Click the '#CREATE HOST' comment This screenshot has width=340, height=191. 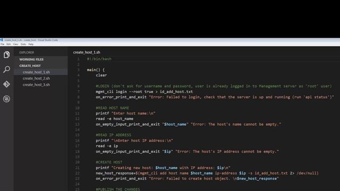(x=109, y=162)
